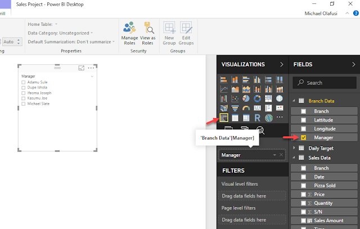Image resolution: width=360 pixels, height=229 pixels.
Task: Check the Dupe Ishola slicer box
Action: 24,88
